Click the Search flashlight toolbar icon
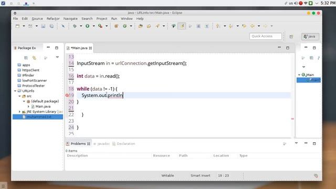 (157, 26)
